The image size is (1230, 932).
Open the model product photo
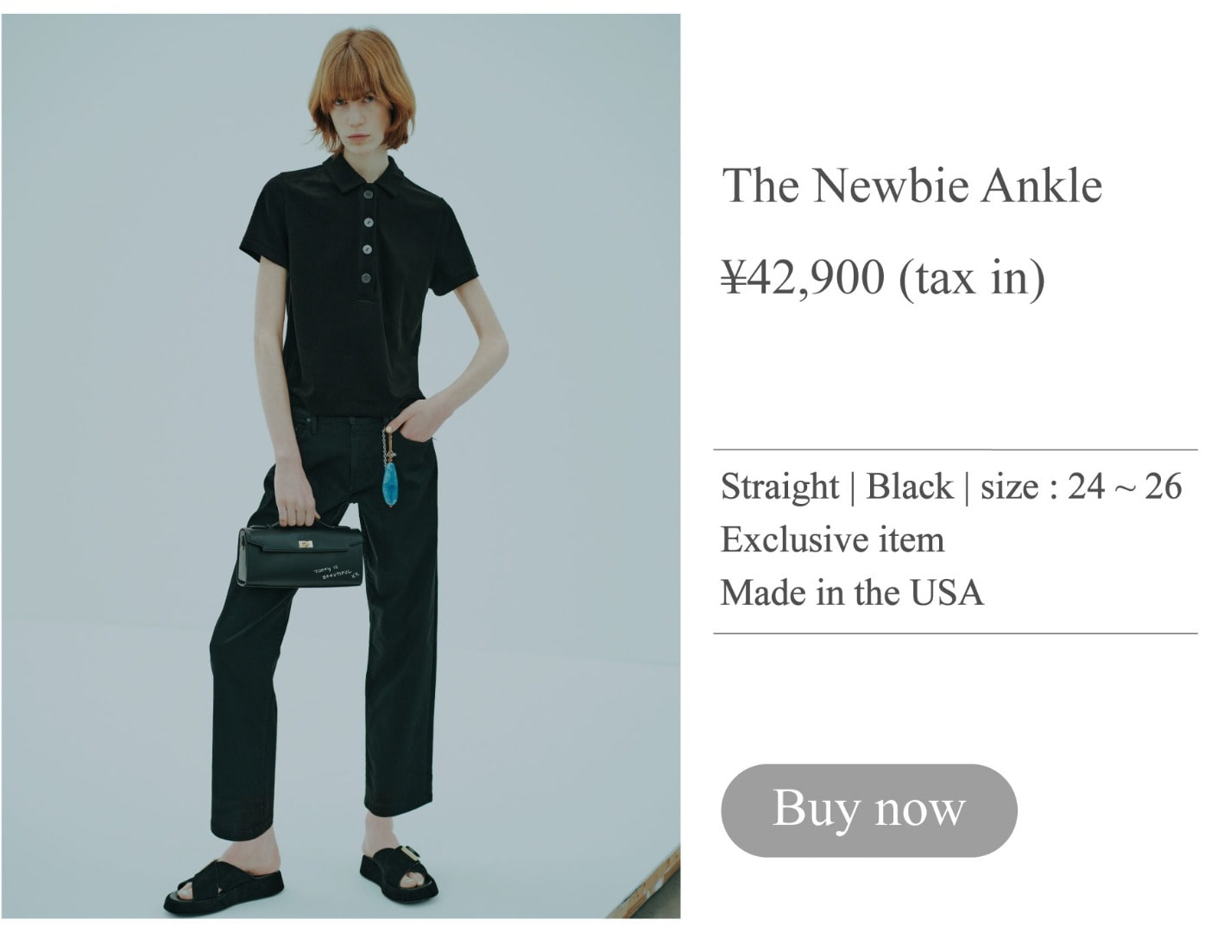[x=341, y=466]
